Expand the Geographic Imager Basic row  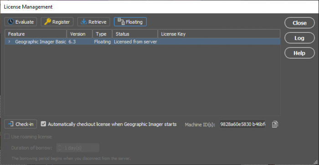(x=9, y=42)
